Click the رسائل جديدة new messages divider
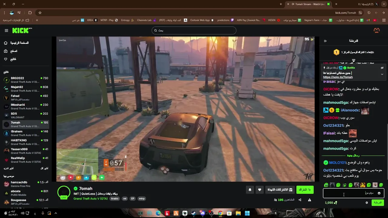388x218 pixels. (353, 156)
